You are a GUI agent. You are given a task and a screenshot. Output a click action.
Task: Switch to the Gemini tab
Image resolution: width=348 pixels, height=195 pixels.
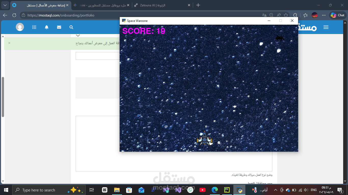coord(101,5)
